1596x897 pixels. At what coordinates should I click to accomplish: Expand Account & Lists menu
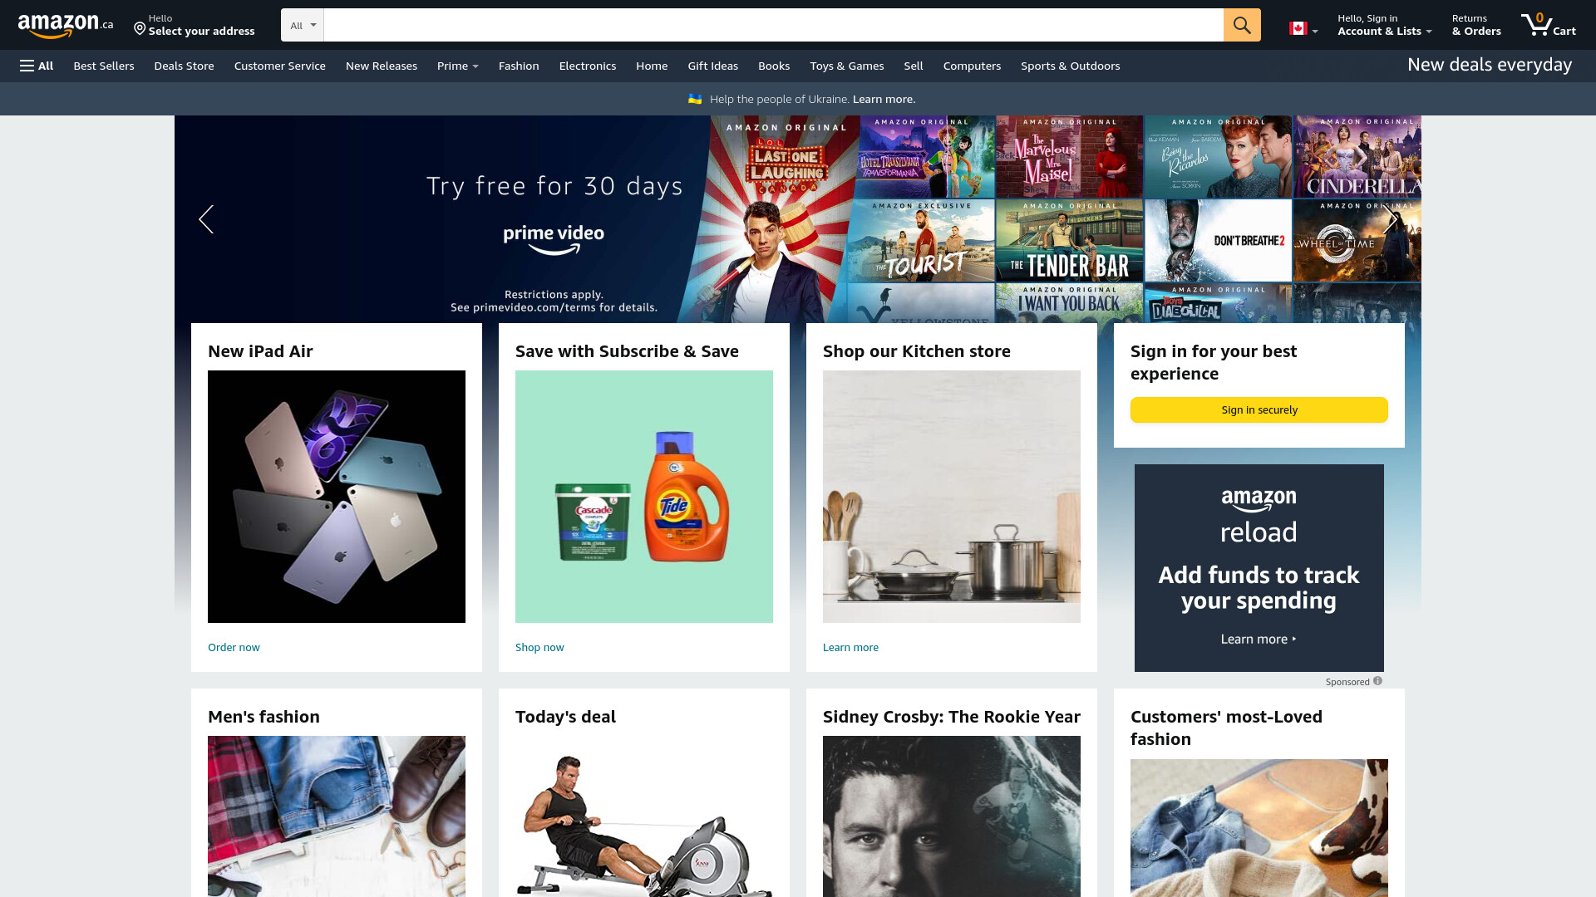(x=1385, y=25)
